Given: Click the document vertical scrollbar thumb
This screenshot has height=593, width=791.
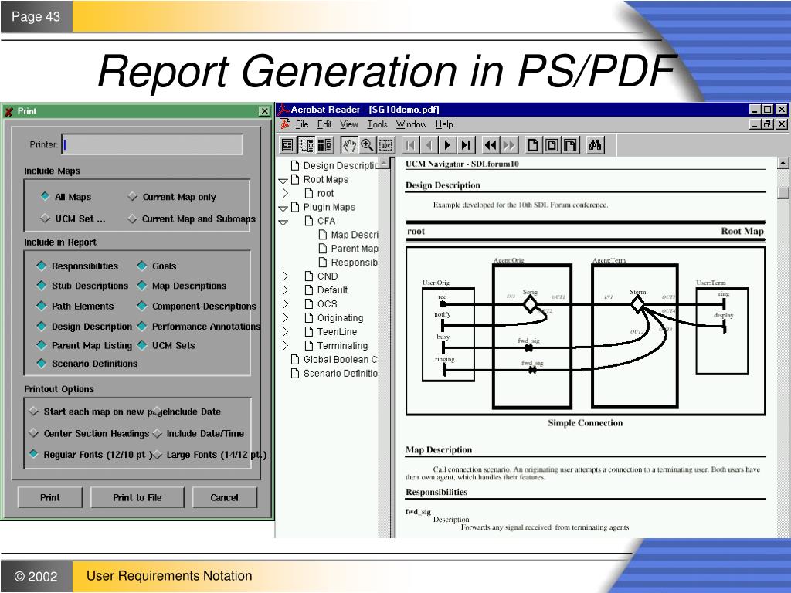Looking at the screenshot, I should tap(783, 192).
